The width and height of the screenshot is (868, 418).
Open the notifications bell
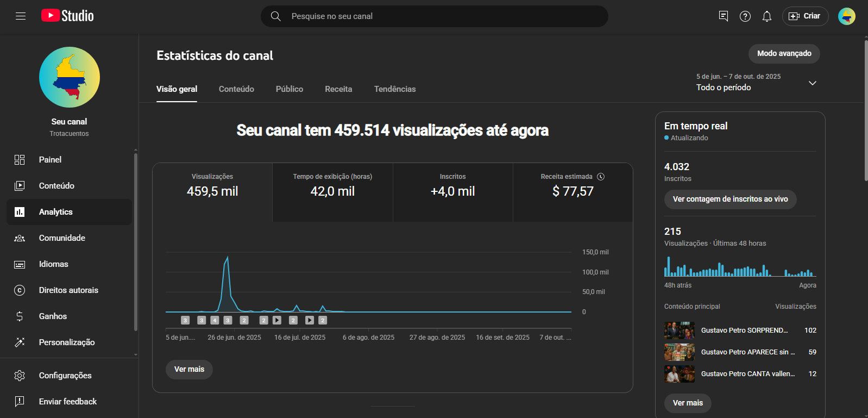tap(767, 16)
